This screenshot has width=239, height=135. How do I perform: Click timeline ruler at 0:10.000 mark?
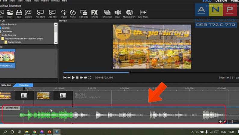[x=60, y=88]
